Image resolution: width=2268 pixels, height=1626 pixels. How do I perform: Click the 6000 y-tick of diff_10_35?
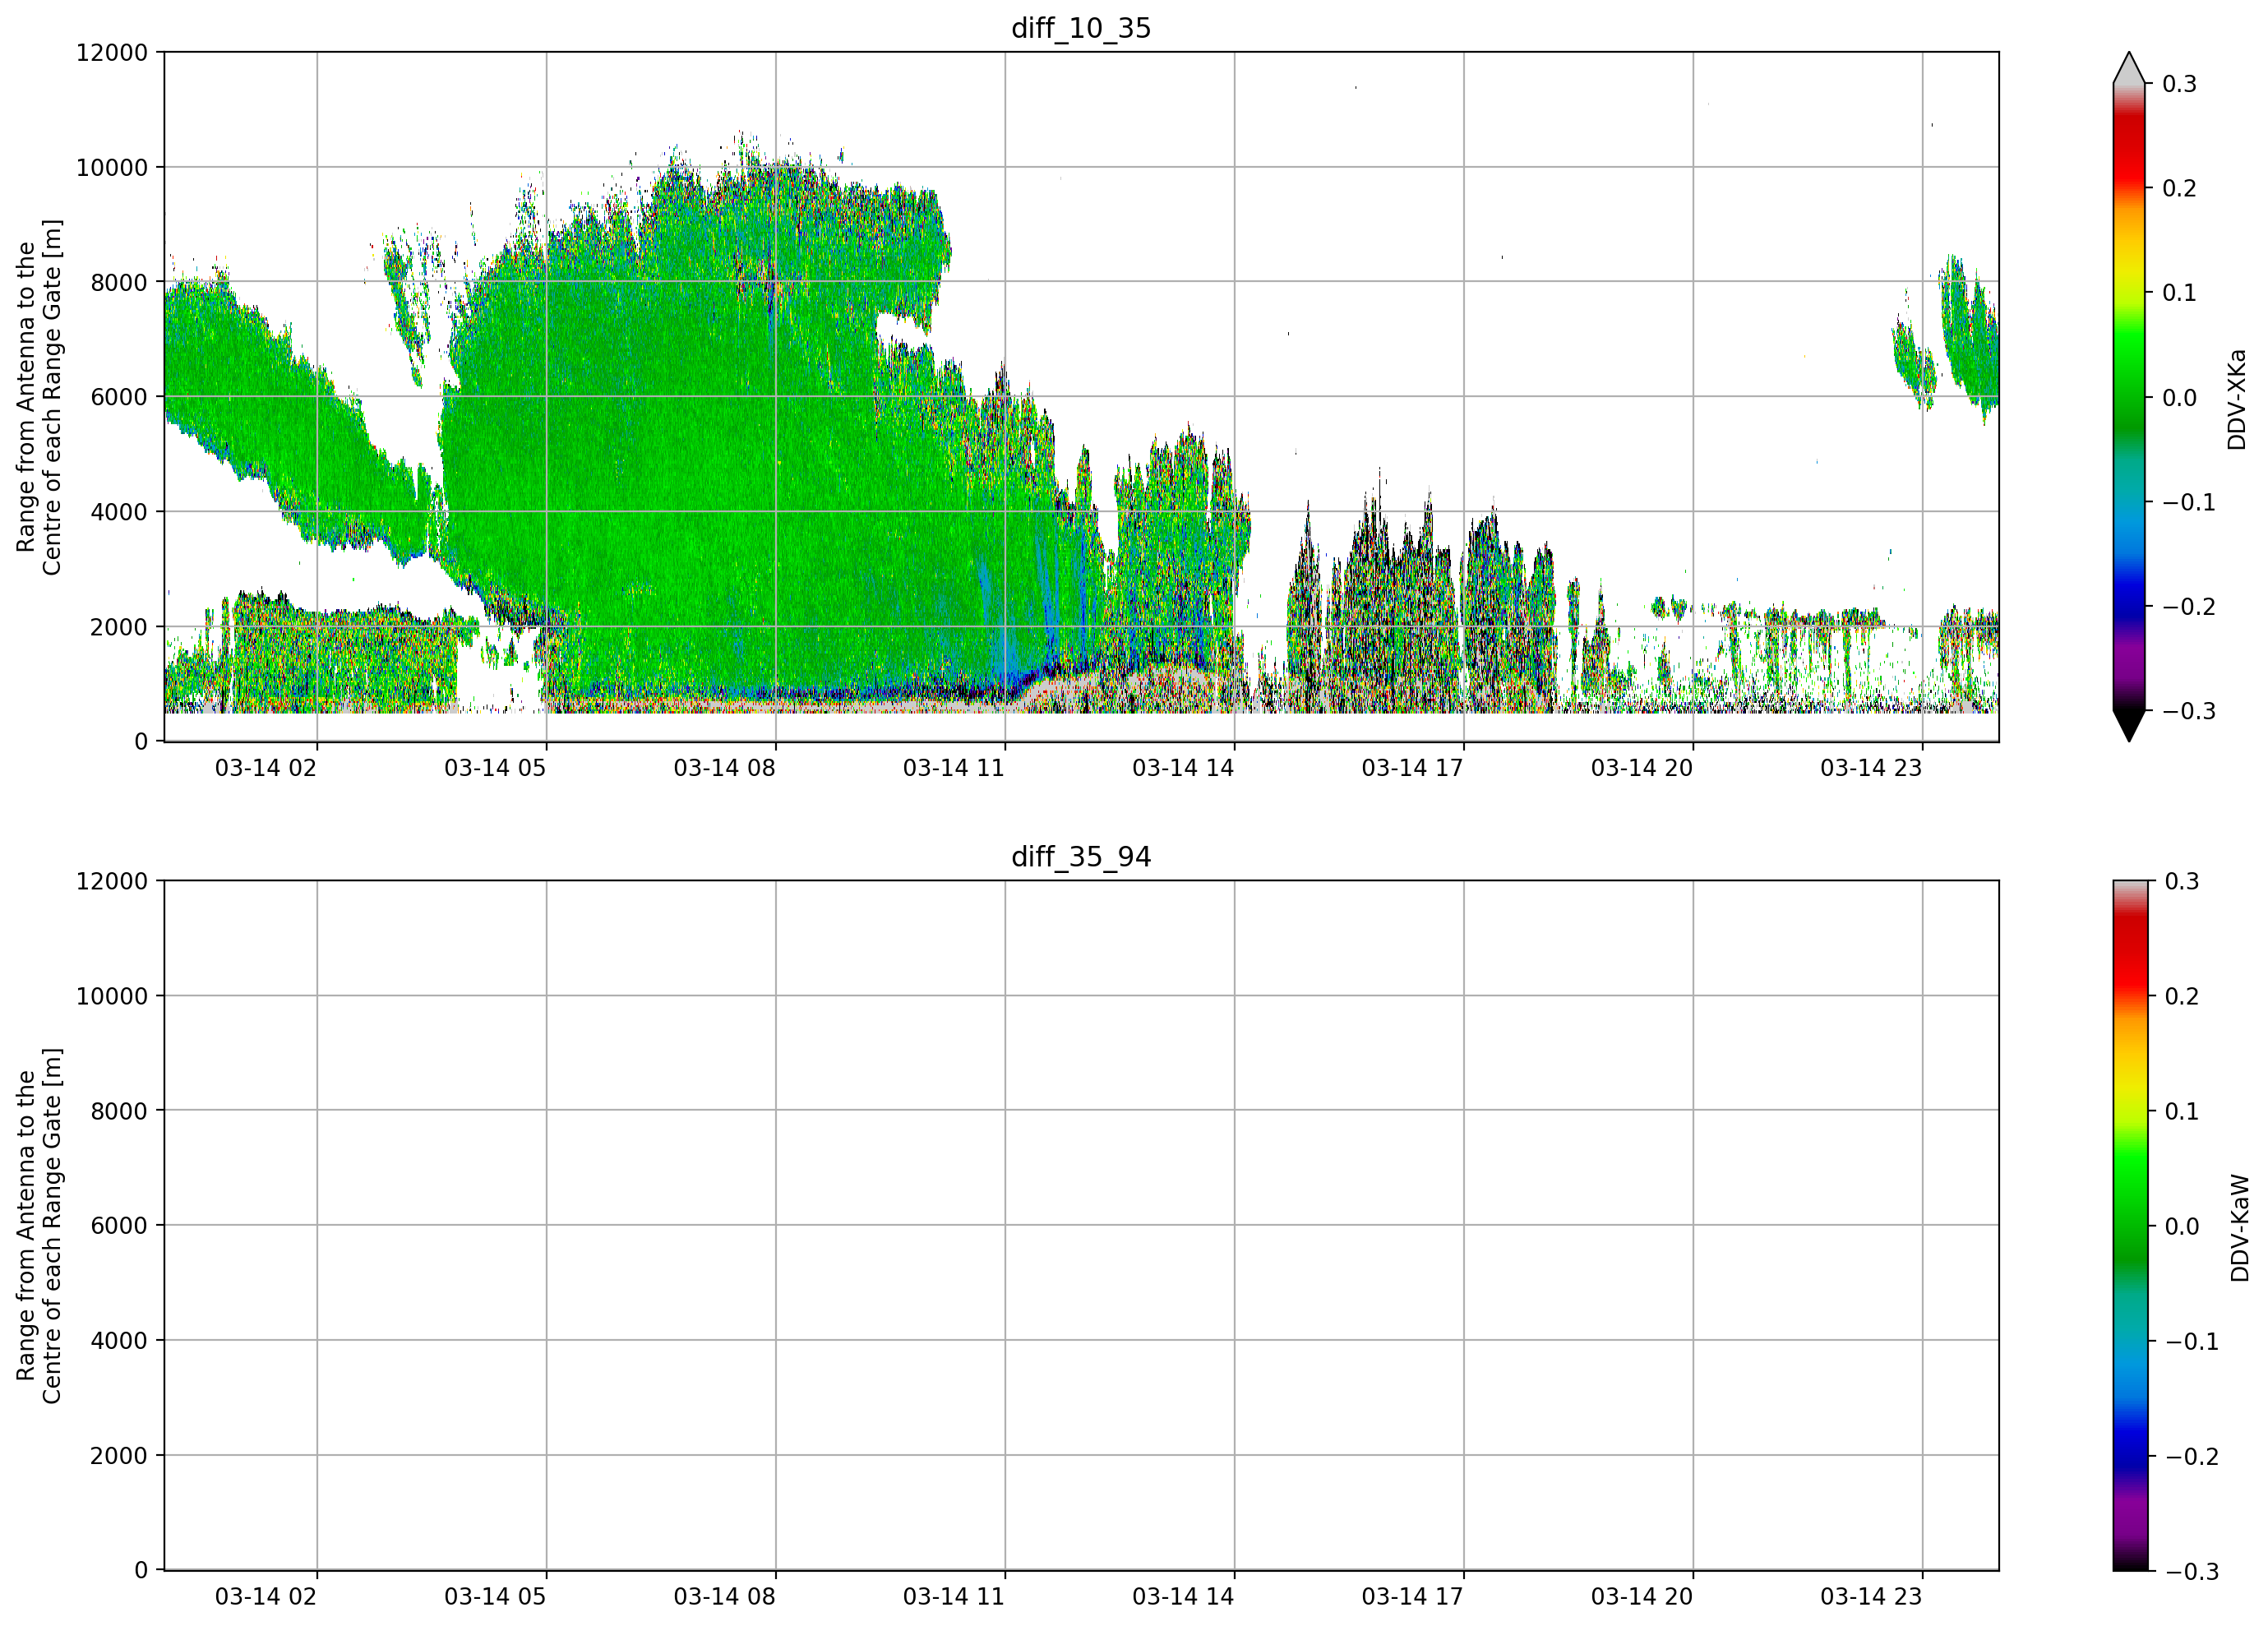119,397
